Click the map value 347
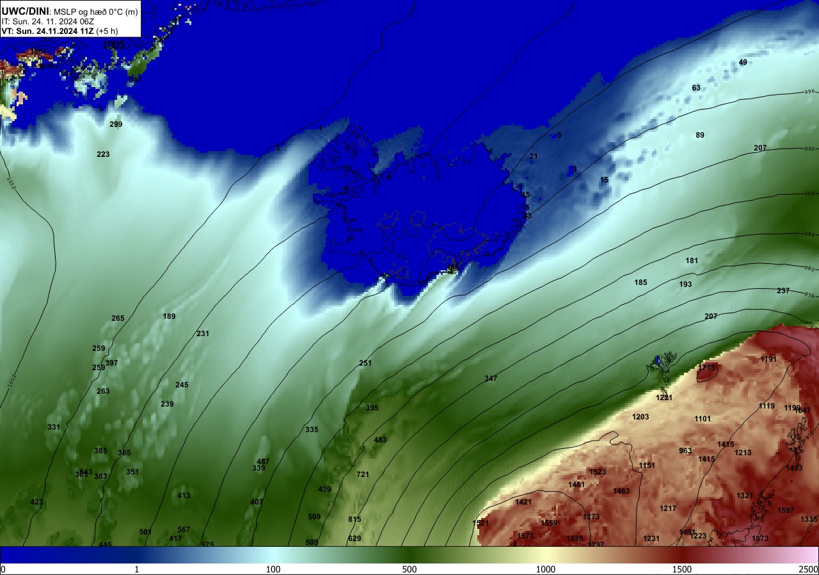 pos(491,378)
